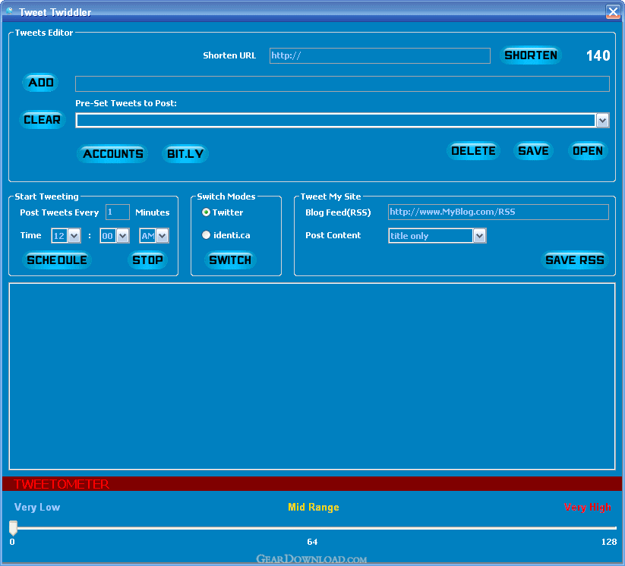
Task: Click the ADD tweet button
Action: (x=41, y=83)
